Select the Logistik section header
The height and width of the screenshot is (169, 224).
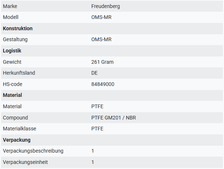[x=12, y=51]
